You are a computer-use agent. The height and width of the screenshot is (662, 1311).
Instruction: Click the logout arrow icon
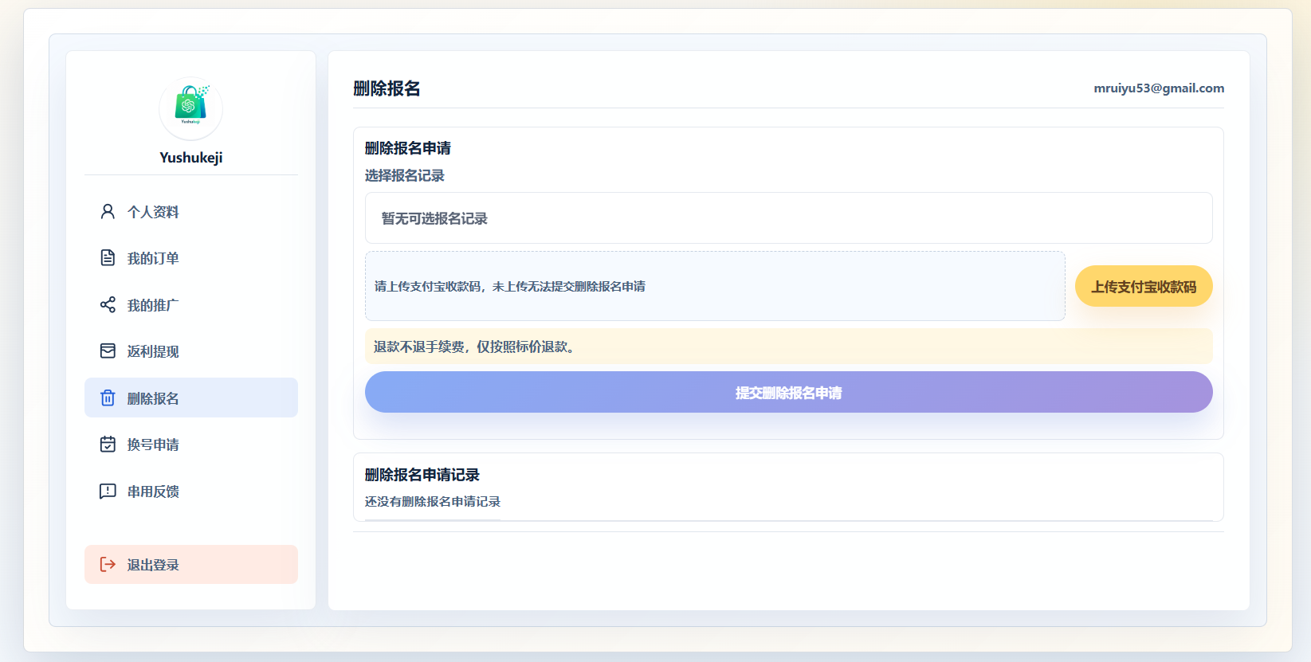108,565
